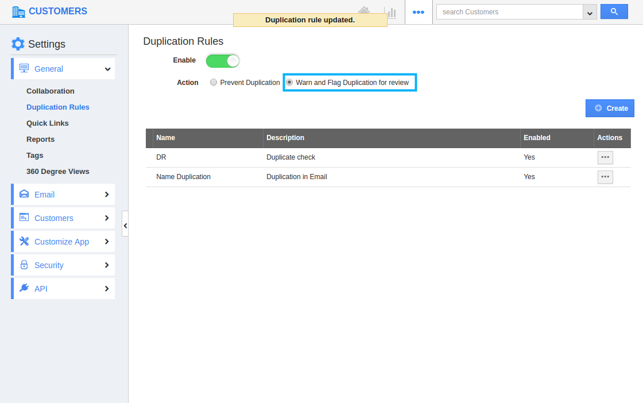Open the search Customers dropdown arrow
643x403 pixels.
pyautogui.click(x=590, y=12)
